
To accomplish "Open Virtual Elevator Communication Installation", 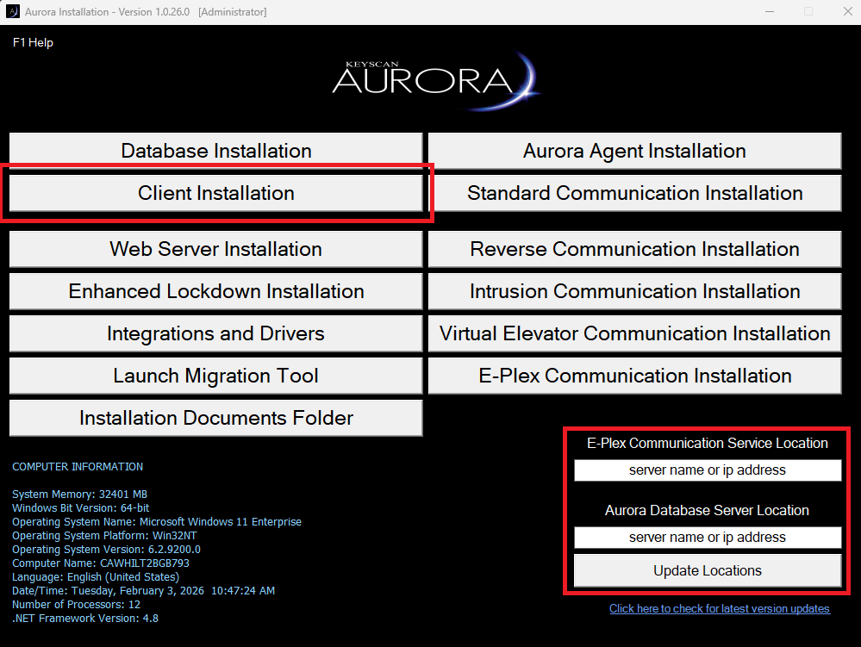I will click(634, 333).
